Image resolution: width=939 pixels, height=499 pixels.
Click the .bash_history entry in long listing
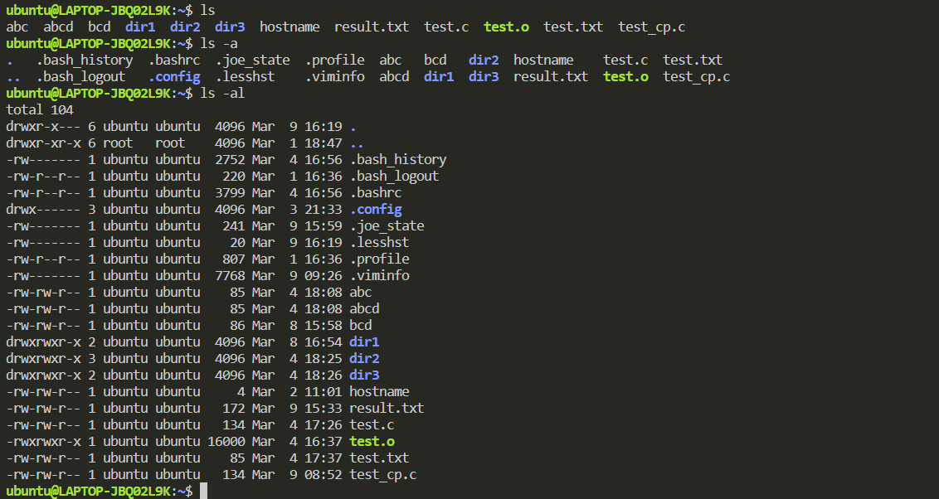(x=397, y=160)
